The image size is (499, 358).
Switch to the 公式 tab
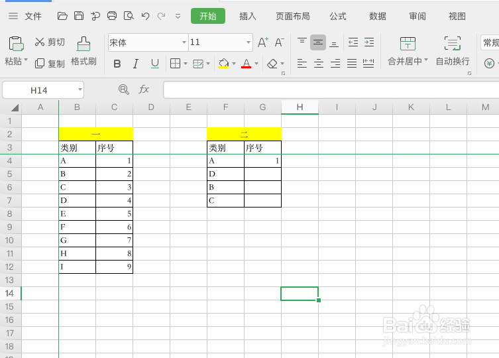[338, 16]
